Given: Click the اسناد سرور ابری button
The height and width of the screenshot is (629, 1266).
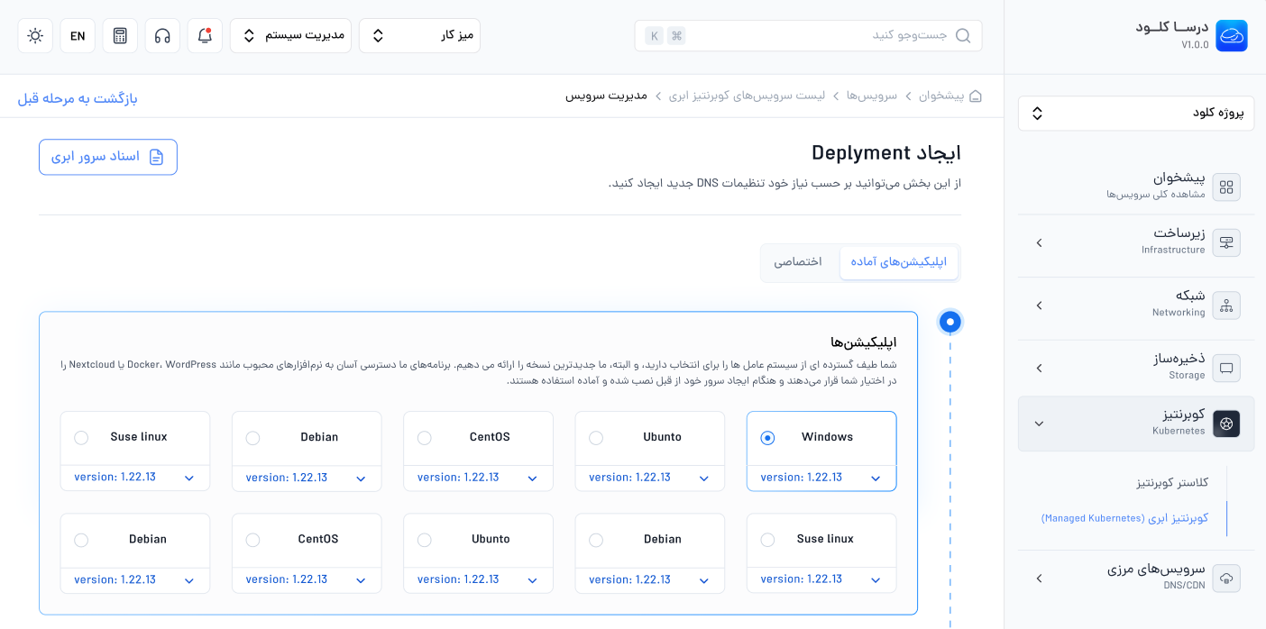Looking at the screenshot, I should pos(108,157).
